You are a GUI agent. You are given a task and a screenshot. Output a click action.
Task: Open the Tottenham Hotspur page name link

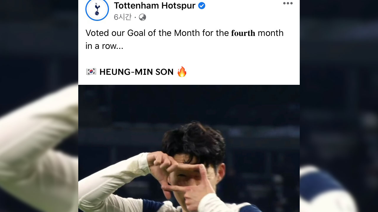(x=155, y=6)
